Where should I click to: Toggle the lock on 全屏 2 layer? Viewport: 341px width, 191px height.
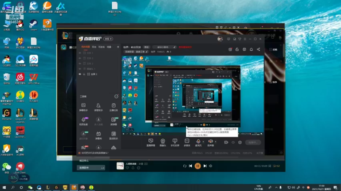click(84, 74)
